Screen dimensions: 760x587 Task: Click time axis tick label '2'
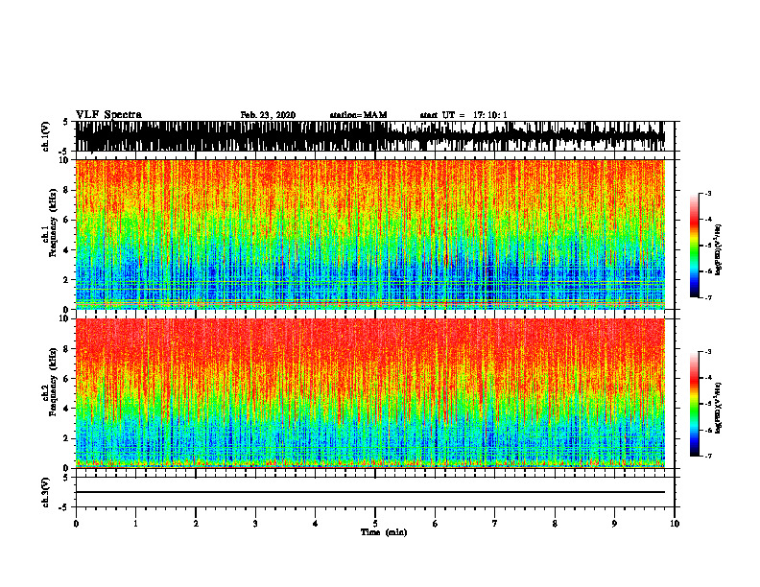pos(196,524)
